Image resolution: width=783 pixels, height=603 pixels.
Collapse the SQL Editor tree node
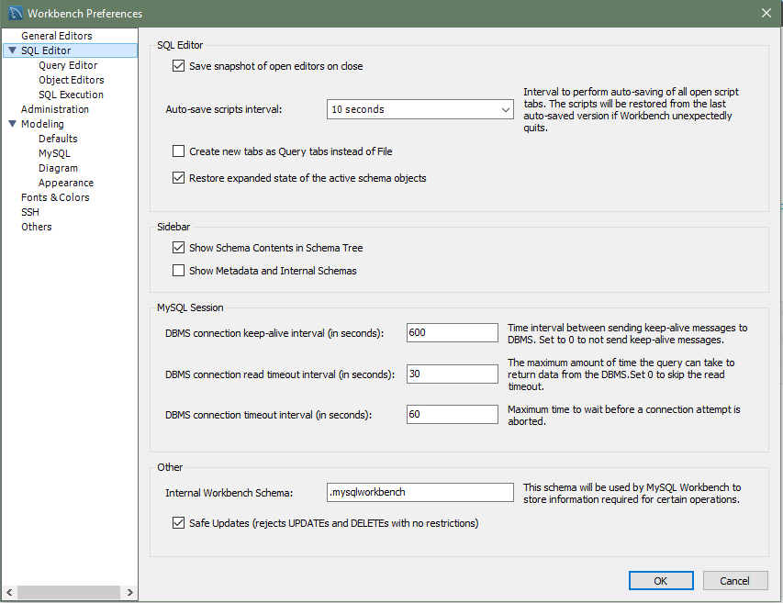[12, 50]
